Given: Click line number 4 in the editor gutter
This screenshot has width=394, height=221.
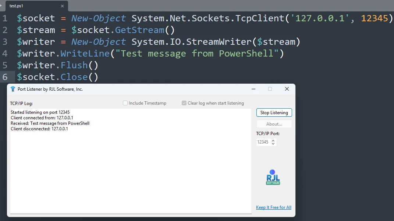Looking at the screenshot, I should pos(5,53).
